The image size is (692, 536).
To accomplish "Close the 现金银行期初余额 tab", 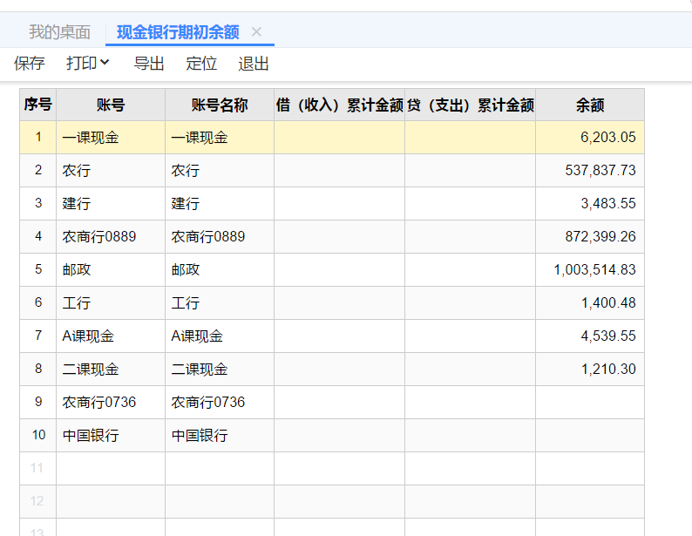I will (256, 31).
